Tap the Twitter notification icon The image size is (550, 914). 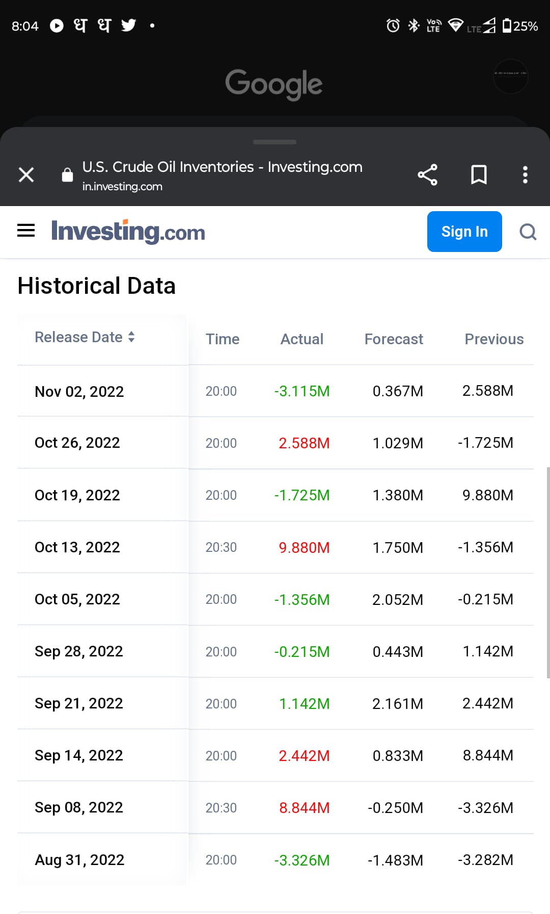pos(128,25)
